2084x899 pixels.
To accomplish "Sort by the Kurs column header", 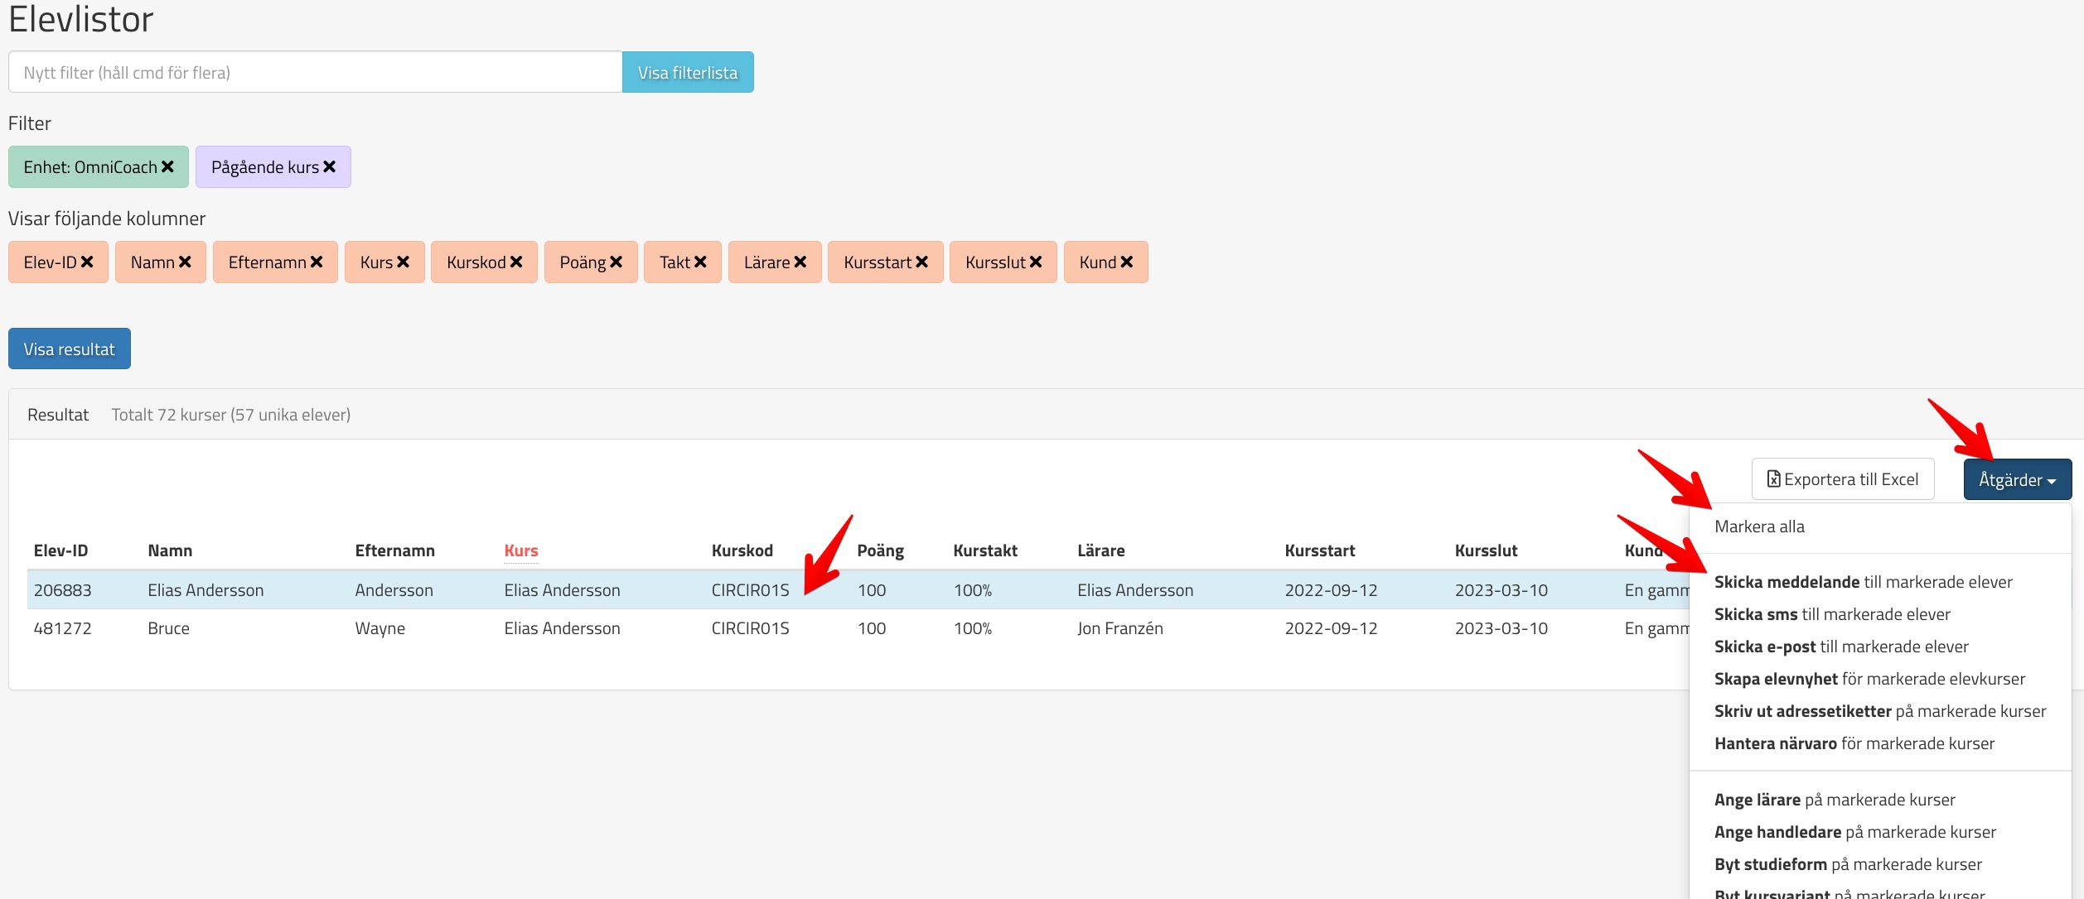I will tap(520, 551).
